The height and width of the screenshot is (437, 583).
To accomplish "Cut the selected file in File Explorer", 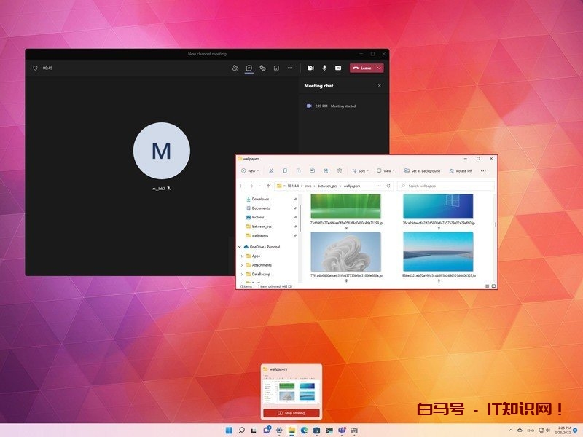I will pyautogui.click(x=271, y=171).
